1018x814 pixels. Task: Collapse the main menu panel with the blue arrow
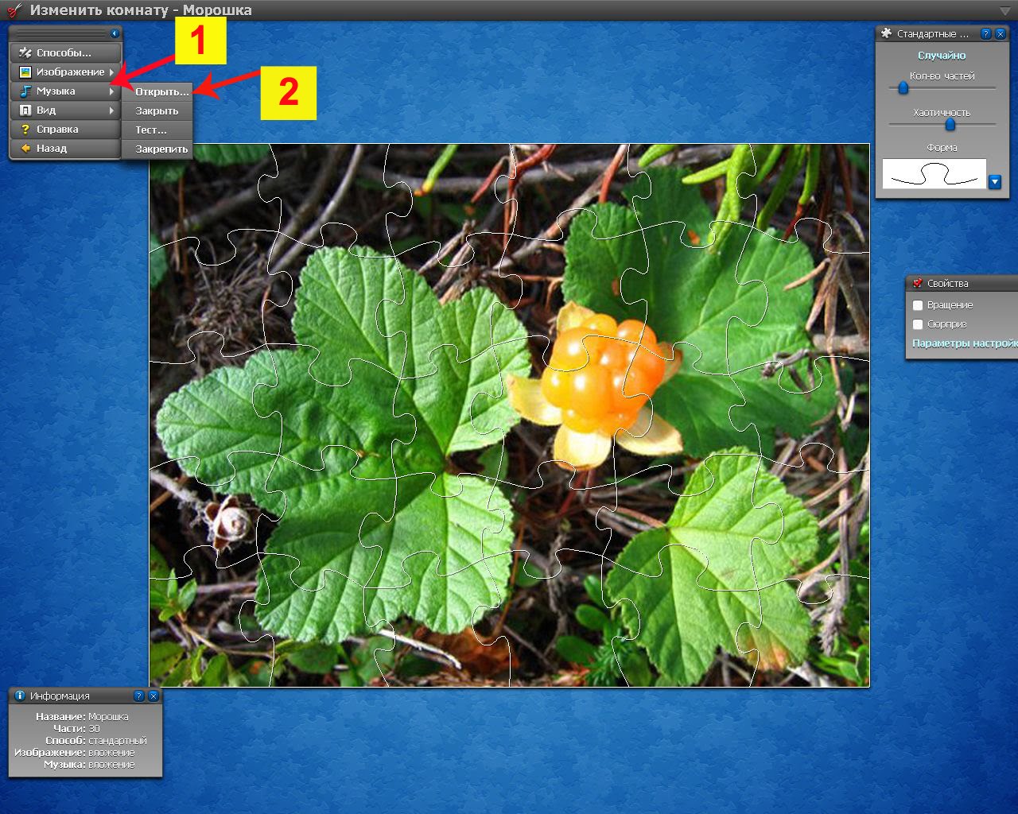(x=115, y=33)
